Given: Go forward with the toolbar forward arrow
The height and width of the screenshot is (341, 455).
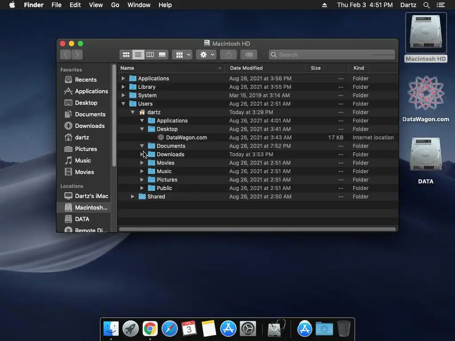Looking at the screenshot, I should point(77,55).
